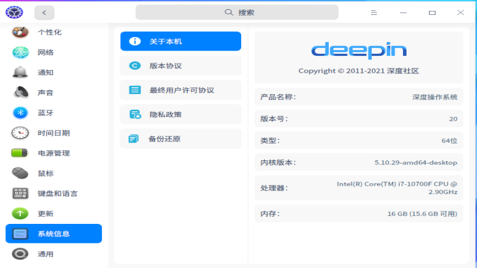Click the 版本号 value 20

pos(453,119)
